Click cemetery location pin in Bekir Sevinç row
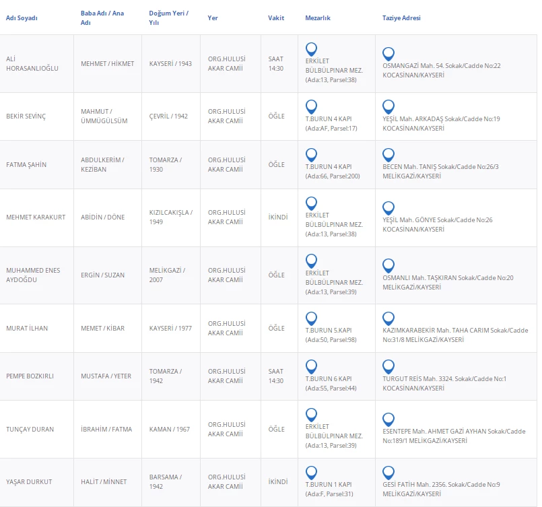This screenshot has width=542, height=507. pos(311,107)
